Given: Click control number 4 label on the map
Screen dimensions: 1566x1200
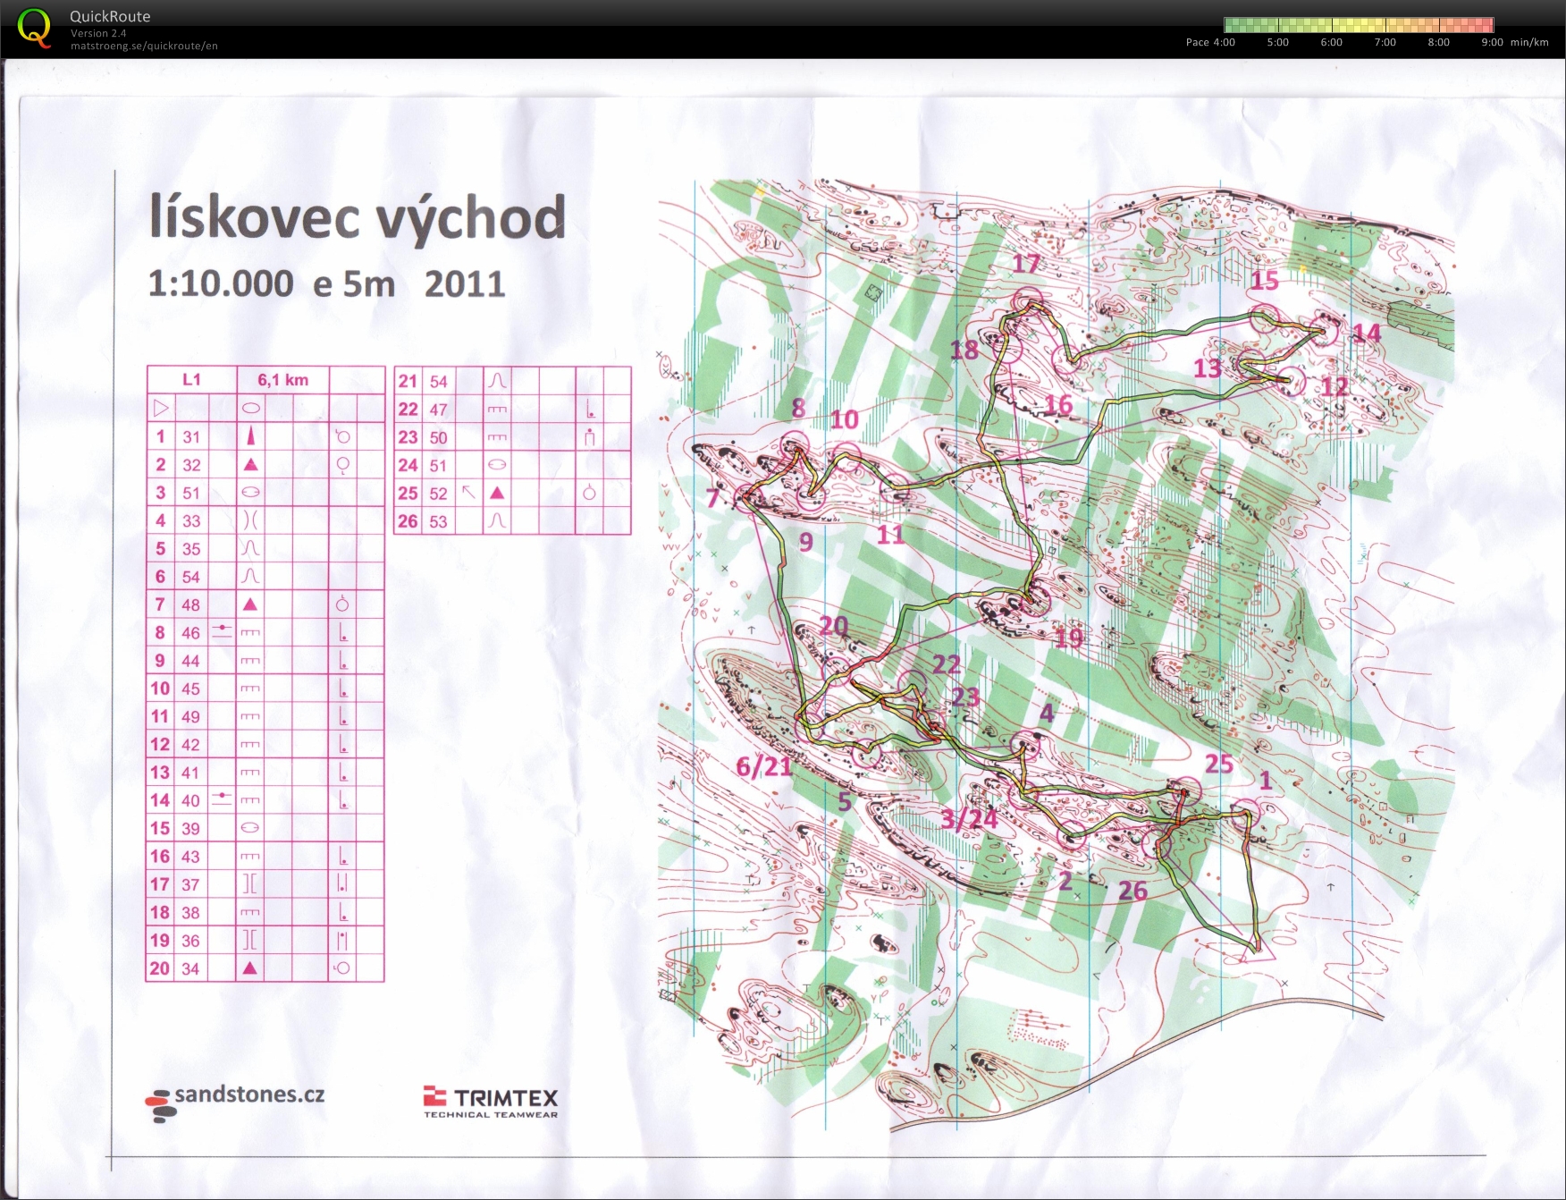Looking at the screenshot, I should click(1047, 713).
